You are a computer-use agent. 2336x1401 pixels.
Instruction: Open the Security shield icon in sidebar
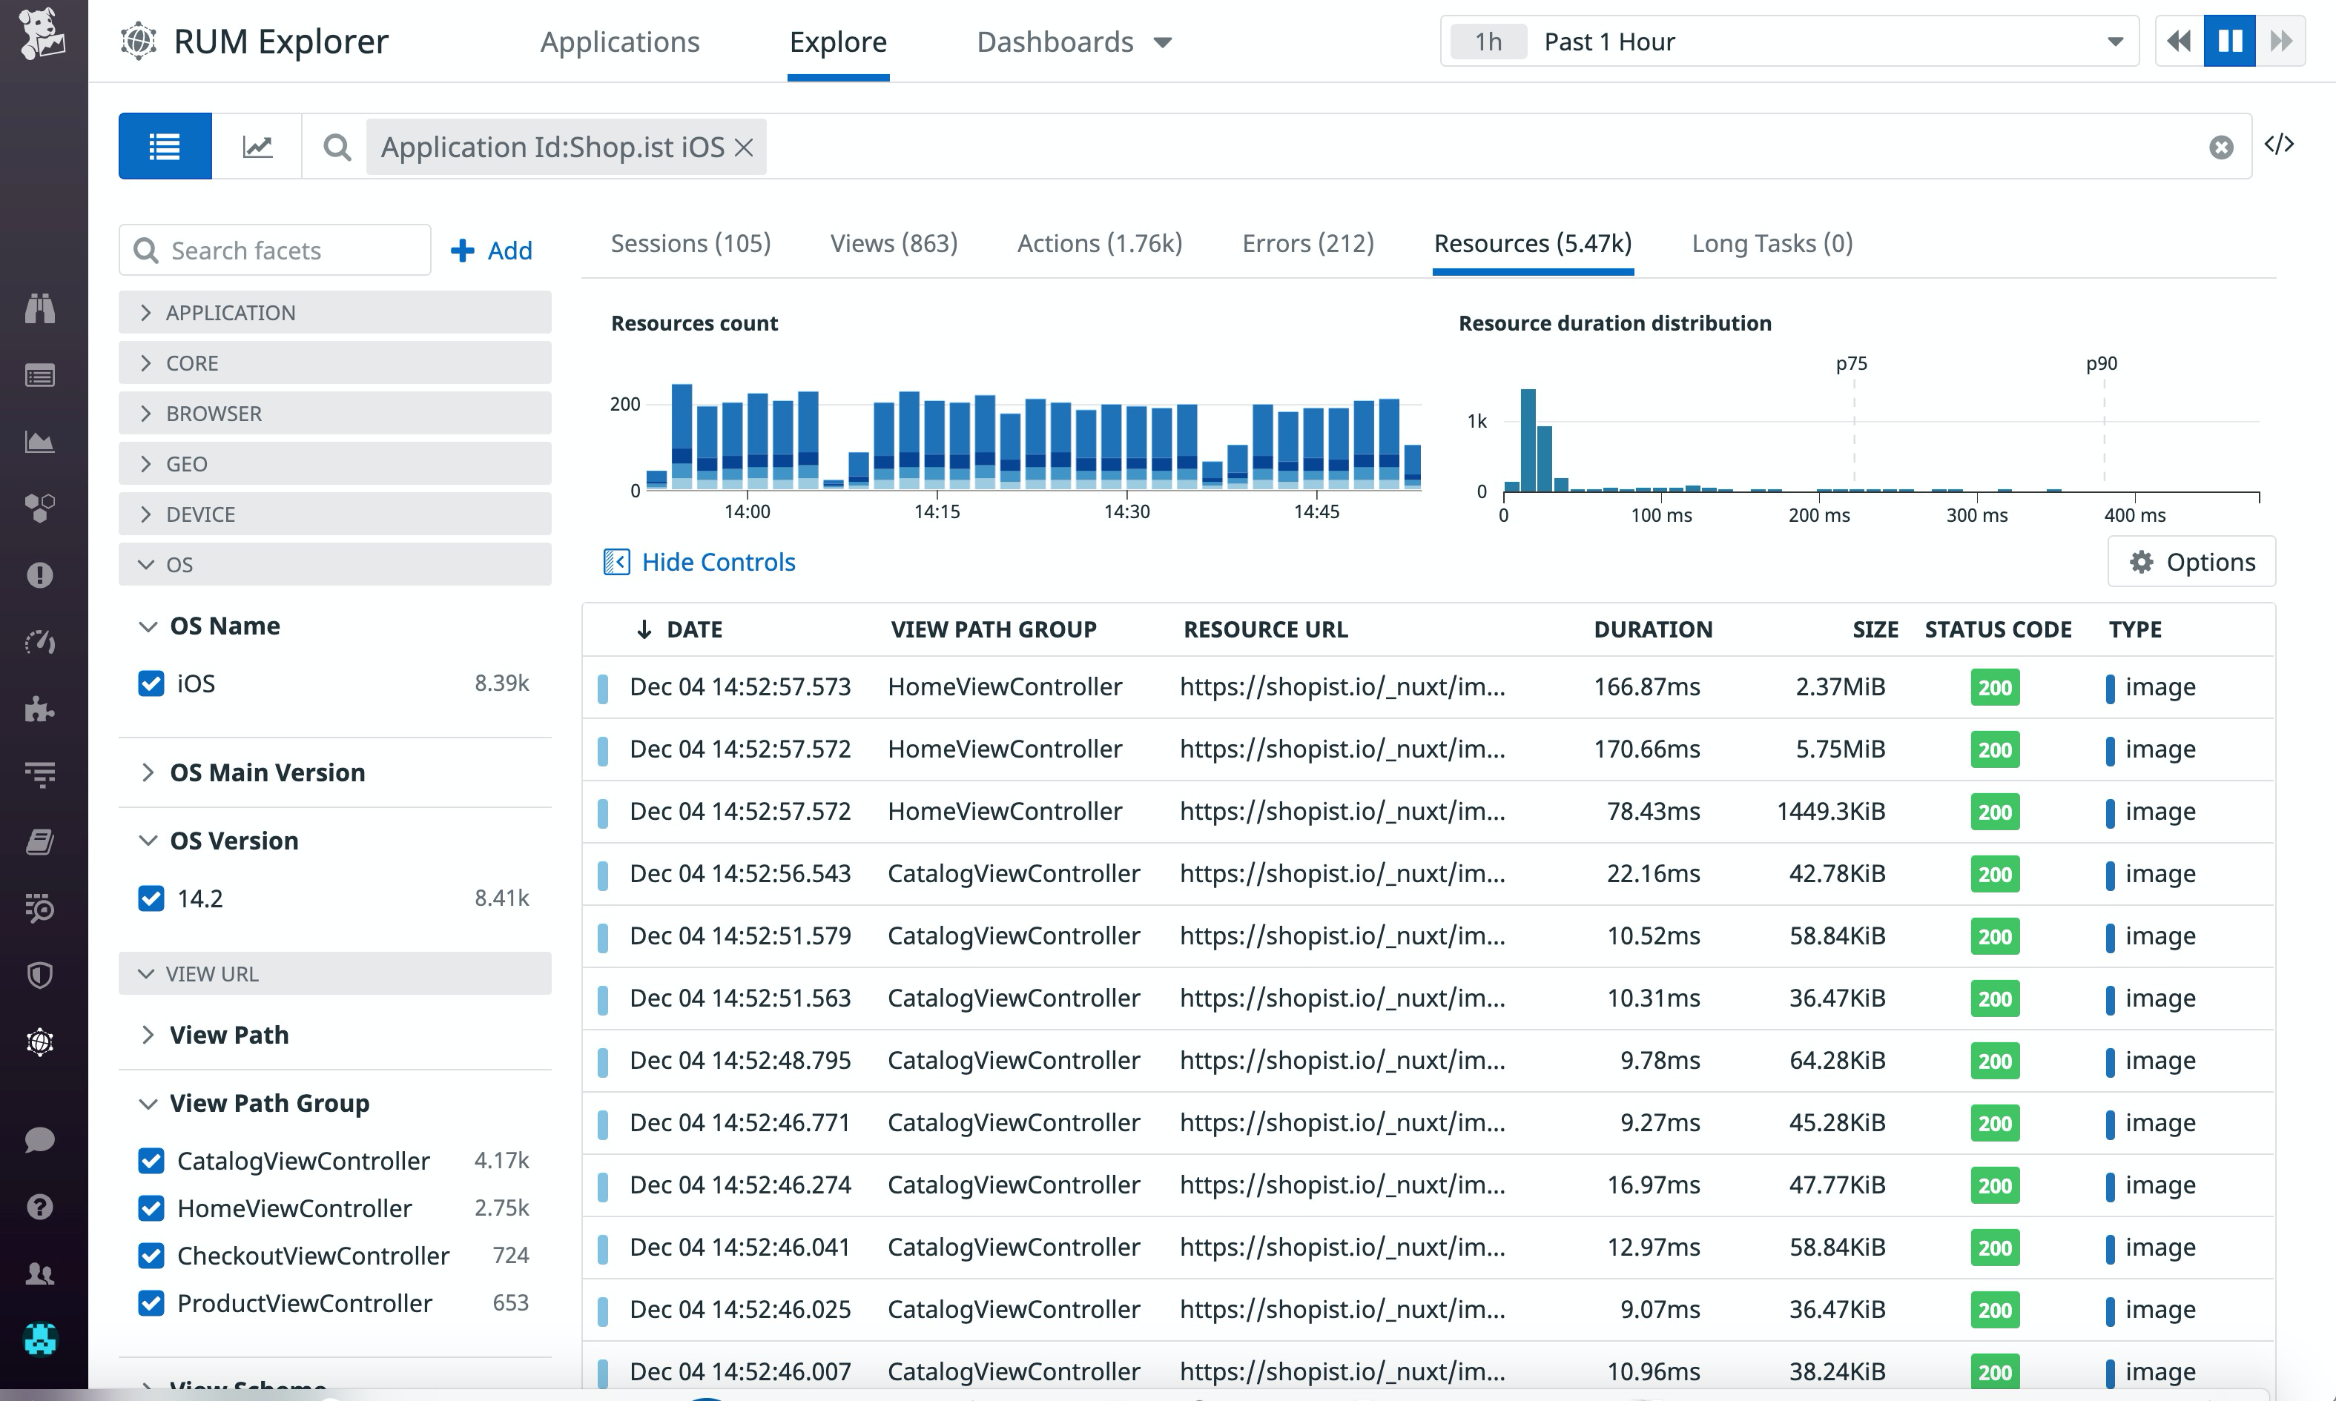click(x=39, y=974)
